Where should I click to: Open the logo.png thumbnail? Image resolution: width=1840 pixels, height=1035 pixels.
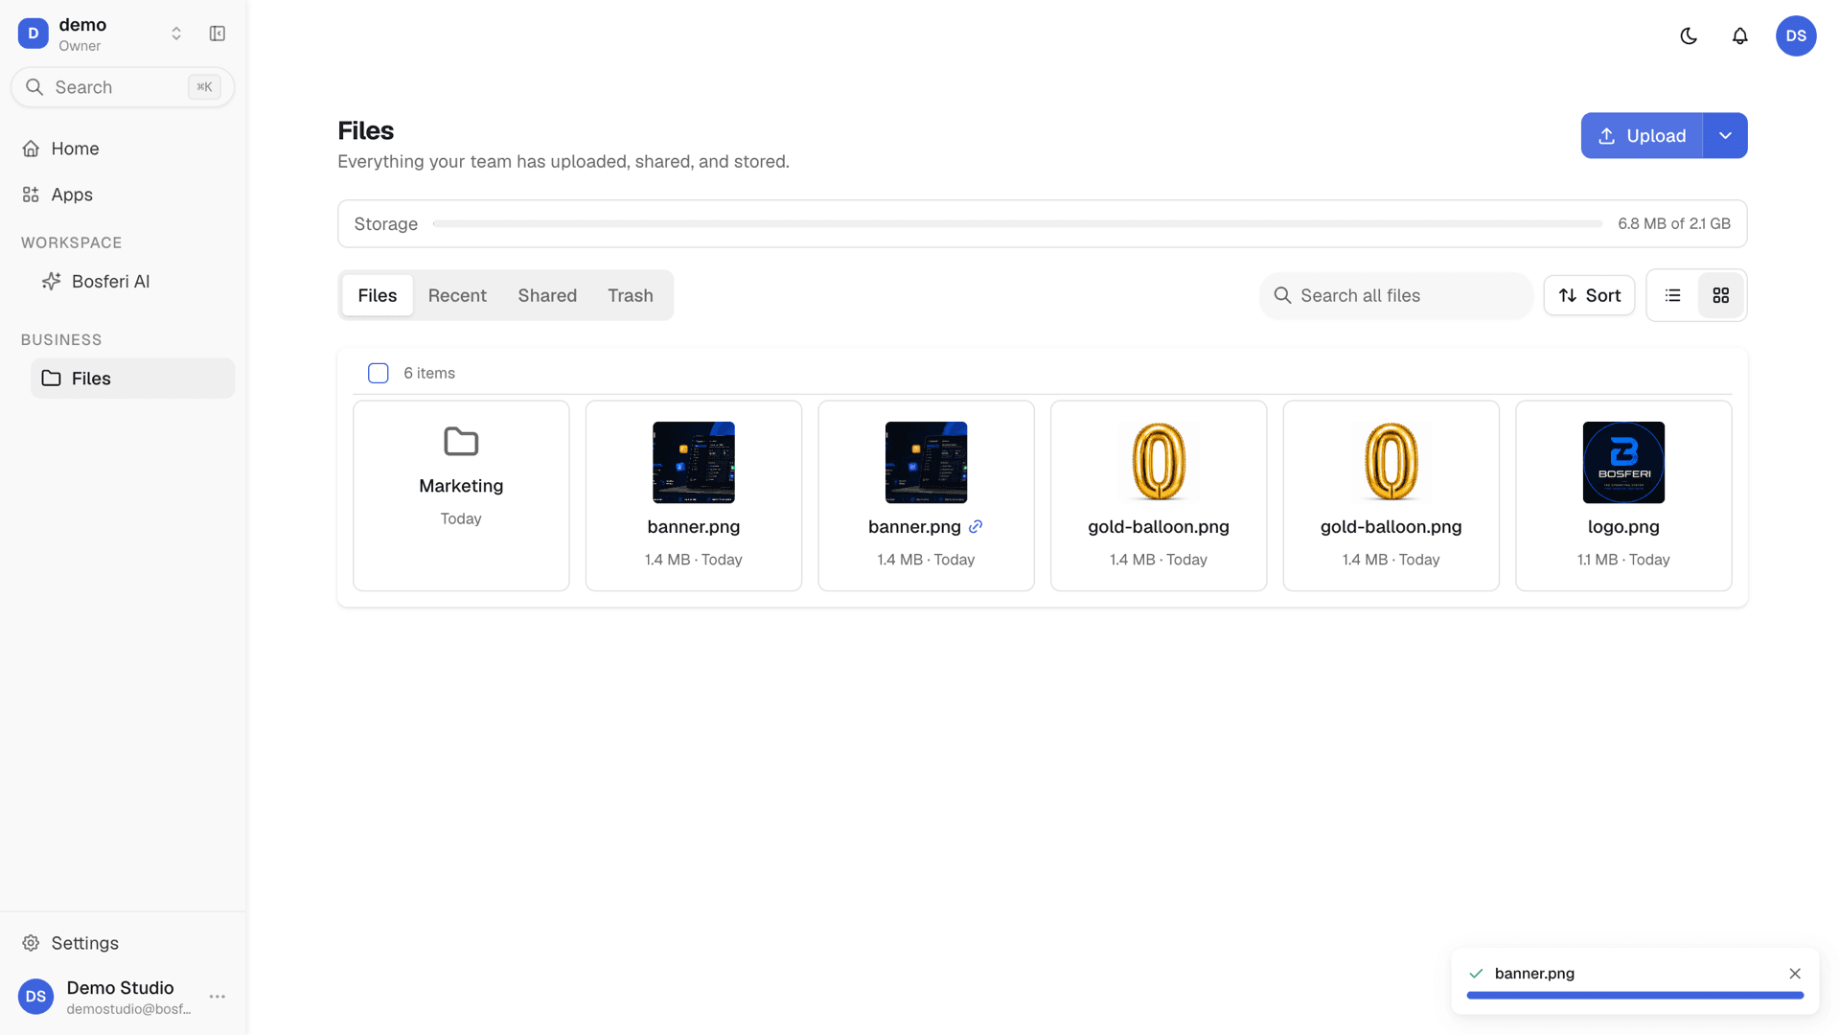[1623, 462]
